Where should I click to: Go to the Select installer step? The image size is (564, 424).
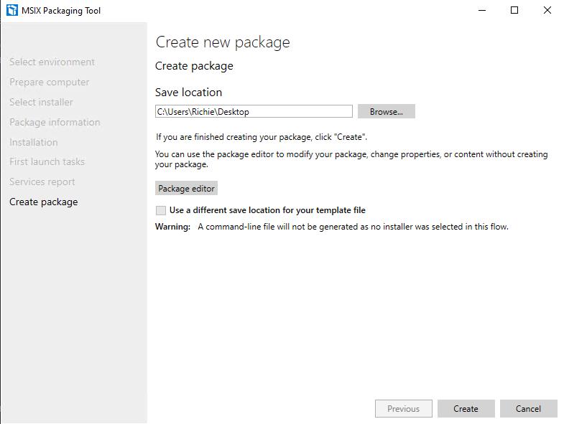pyautogui.click(x=41, y=102)
